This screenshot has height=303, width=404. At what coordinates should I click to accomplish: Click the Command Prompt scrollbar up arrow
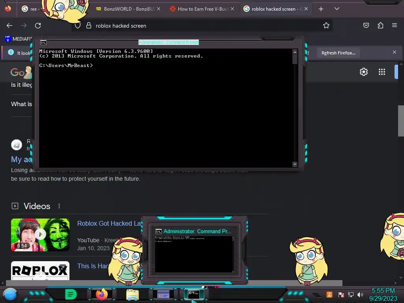pos(295,52)
